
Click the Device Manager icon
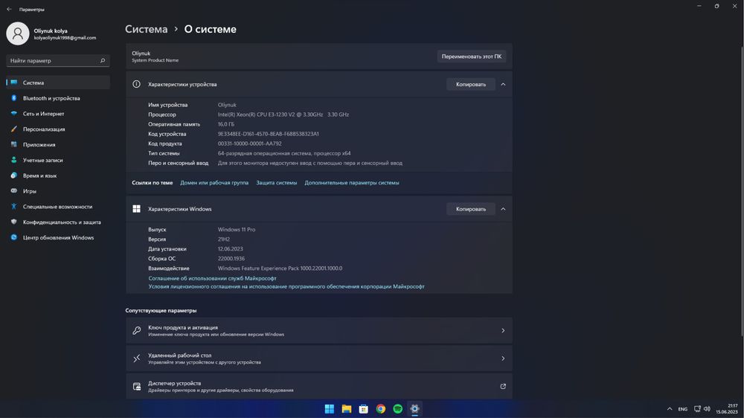[137, 387]
